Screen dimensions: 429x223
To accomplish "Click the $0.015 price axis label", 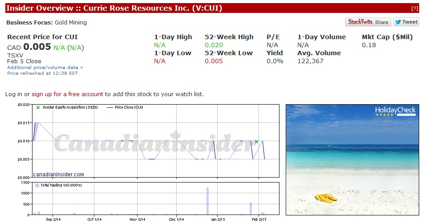I will [24, 123].
